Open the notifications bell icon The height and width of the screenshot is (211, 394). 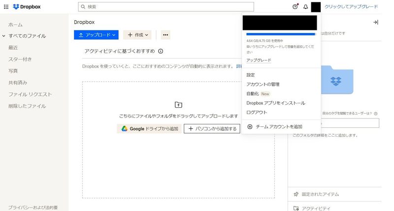tap(305, 7)
